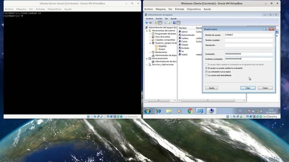
Task: Open Archivo menu in Administración de equipos
Action: tap(149, 18)
